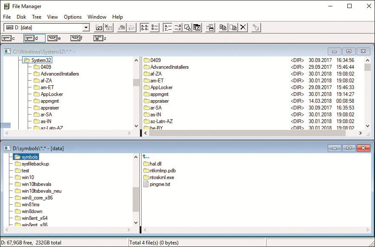Viewport: 375px width, 247px height.
Task: Click the reverse sort (z-a) toolbar icon
Action: click(177, 27)
